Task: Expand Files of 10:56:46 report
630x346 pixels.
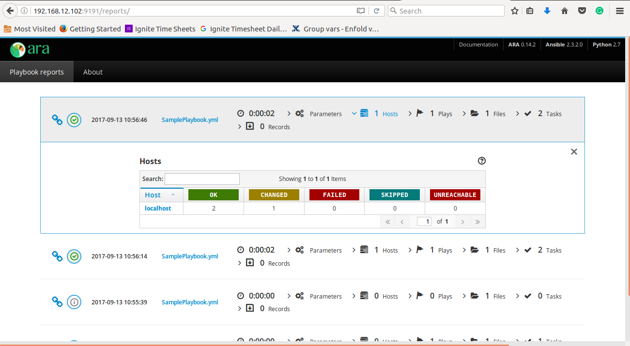Action: coord(484,114)
